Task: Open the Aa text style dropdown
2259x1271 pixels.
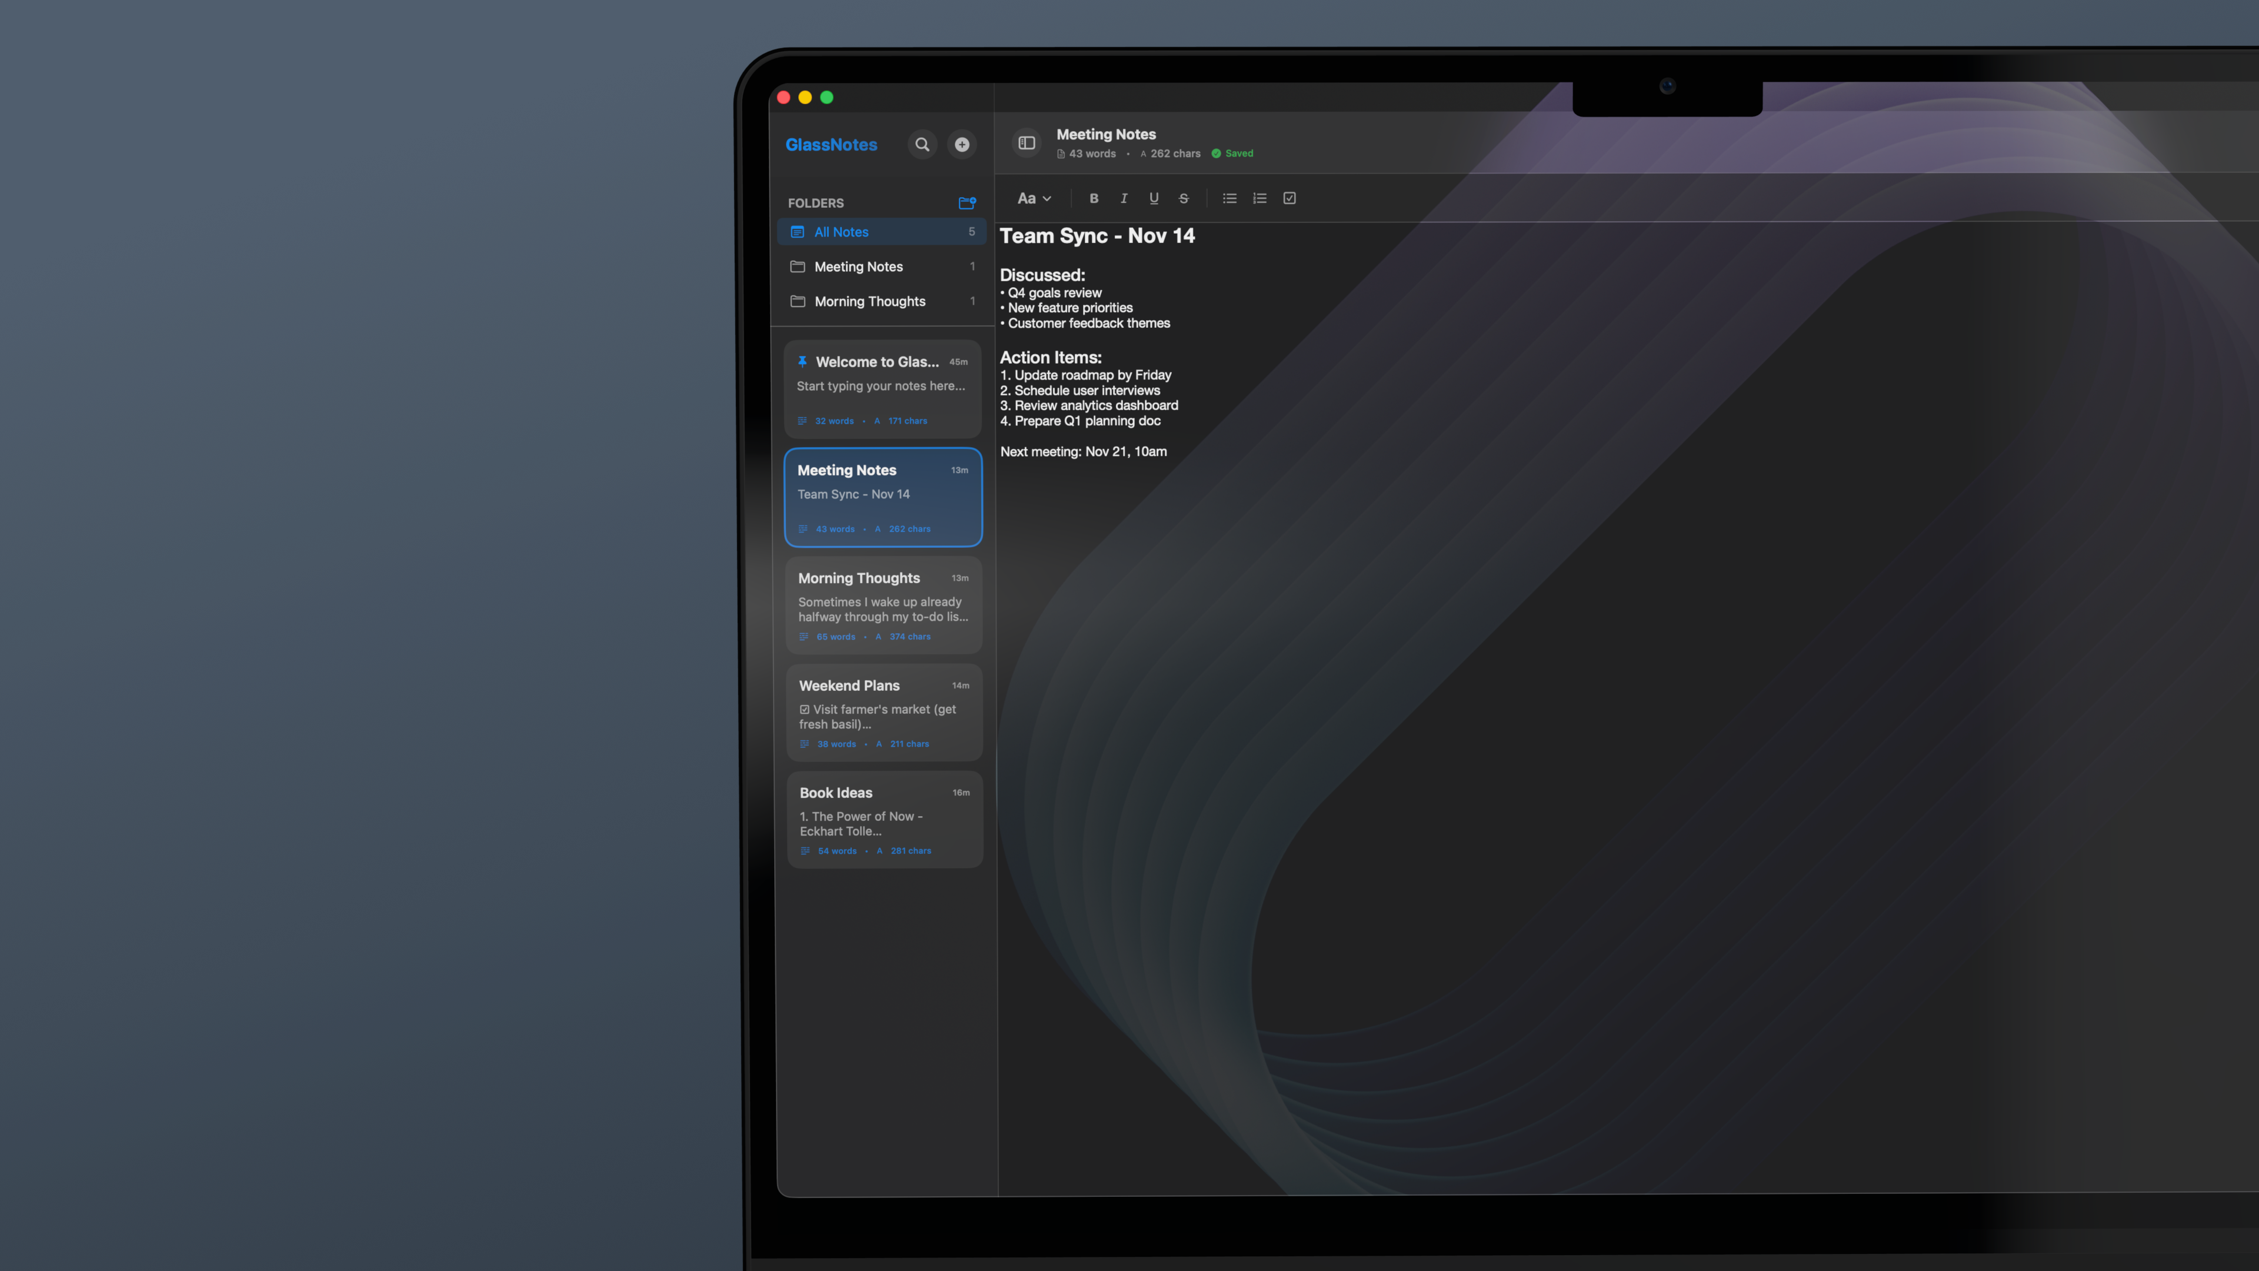Action: pyautogui.click(x=1034, y=198)
